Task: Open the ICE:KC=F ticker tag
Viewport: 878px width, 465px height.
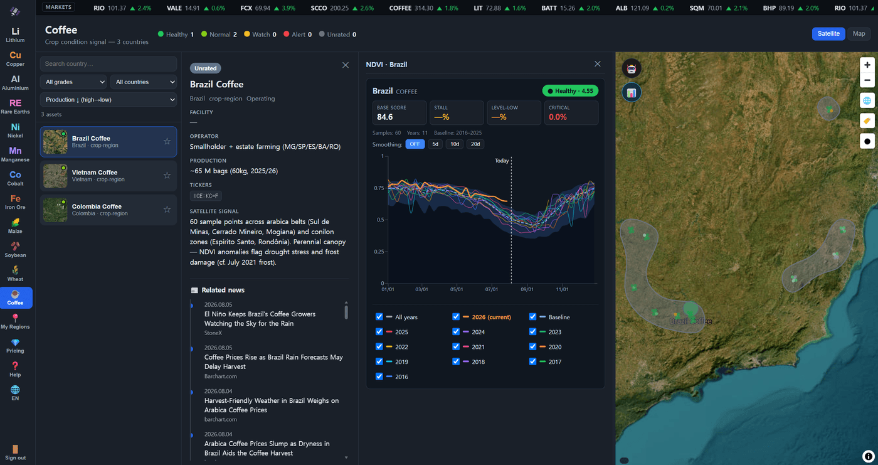Action: tap(206, 196)
